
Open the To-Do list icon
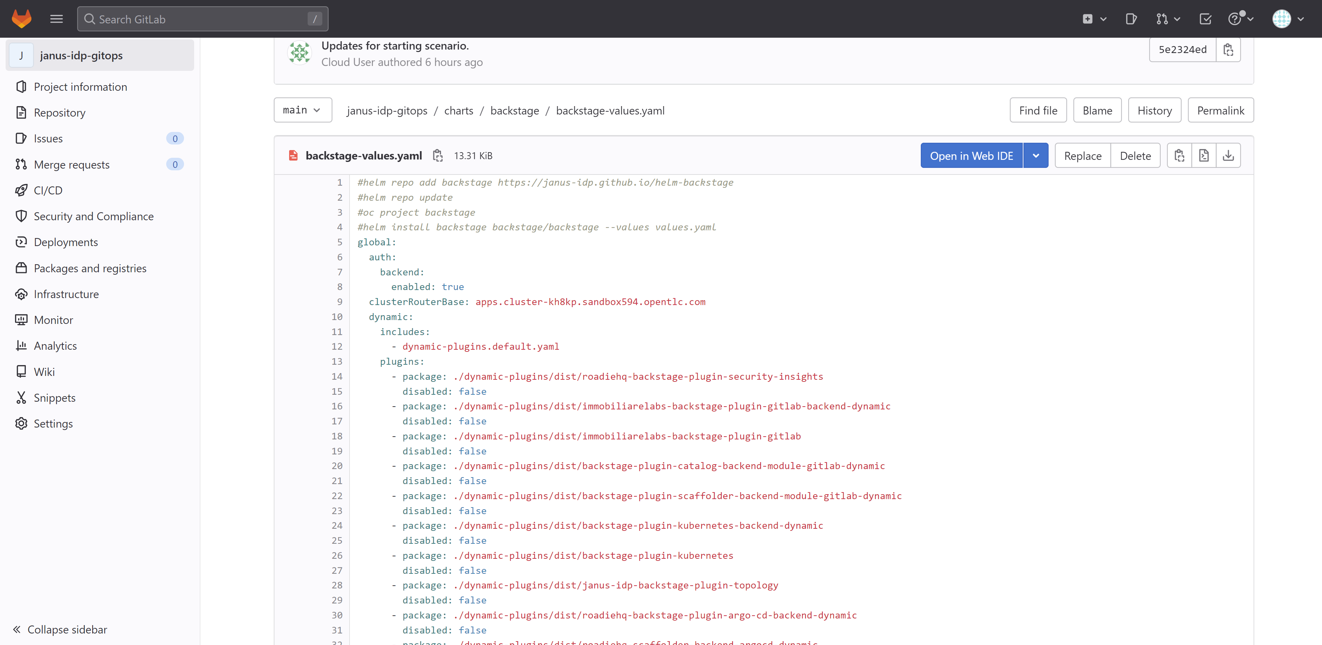coord(1205,19)
